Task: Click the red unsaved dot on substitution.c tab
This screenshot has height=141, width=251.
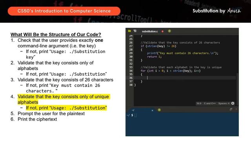Action: [x=162, y=31]
